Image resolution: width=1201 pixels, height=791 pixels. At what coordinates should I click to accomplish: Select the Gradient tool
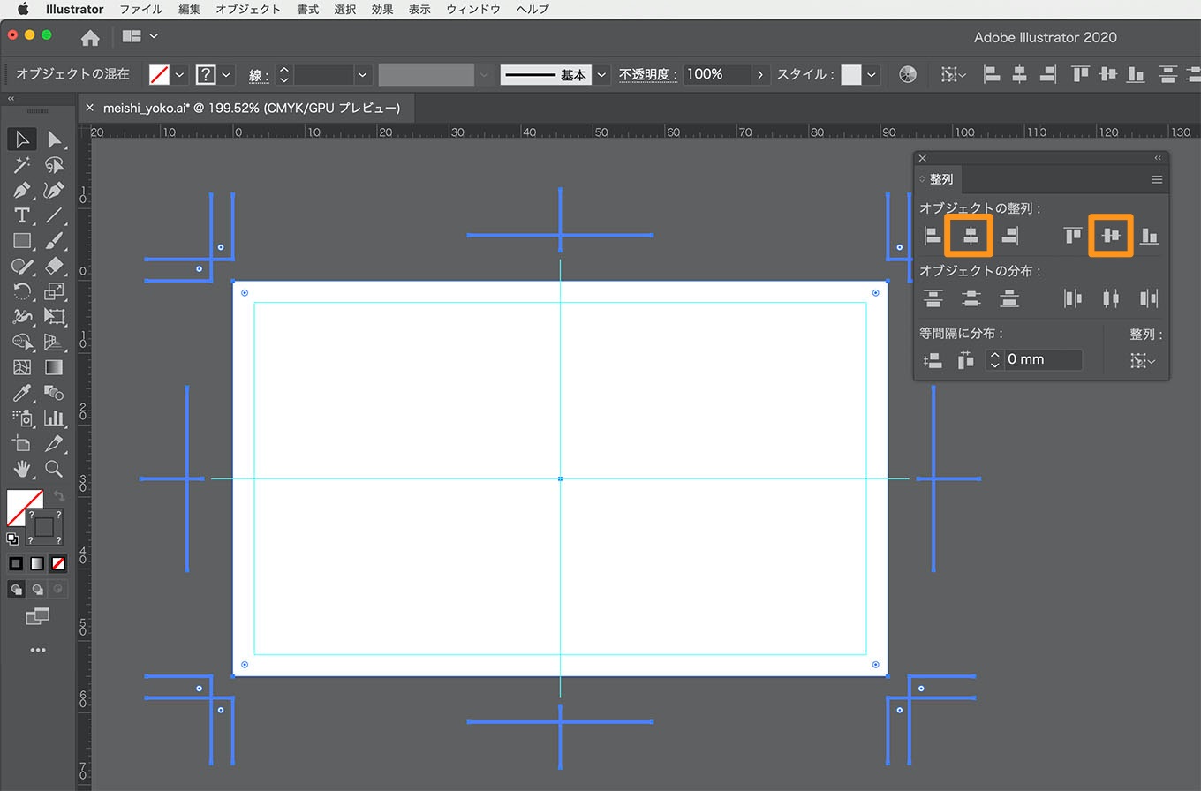click(55, 367)
